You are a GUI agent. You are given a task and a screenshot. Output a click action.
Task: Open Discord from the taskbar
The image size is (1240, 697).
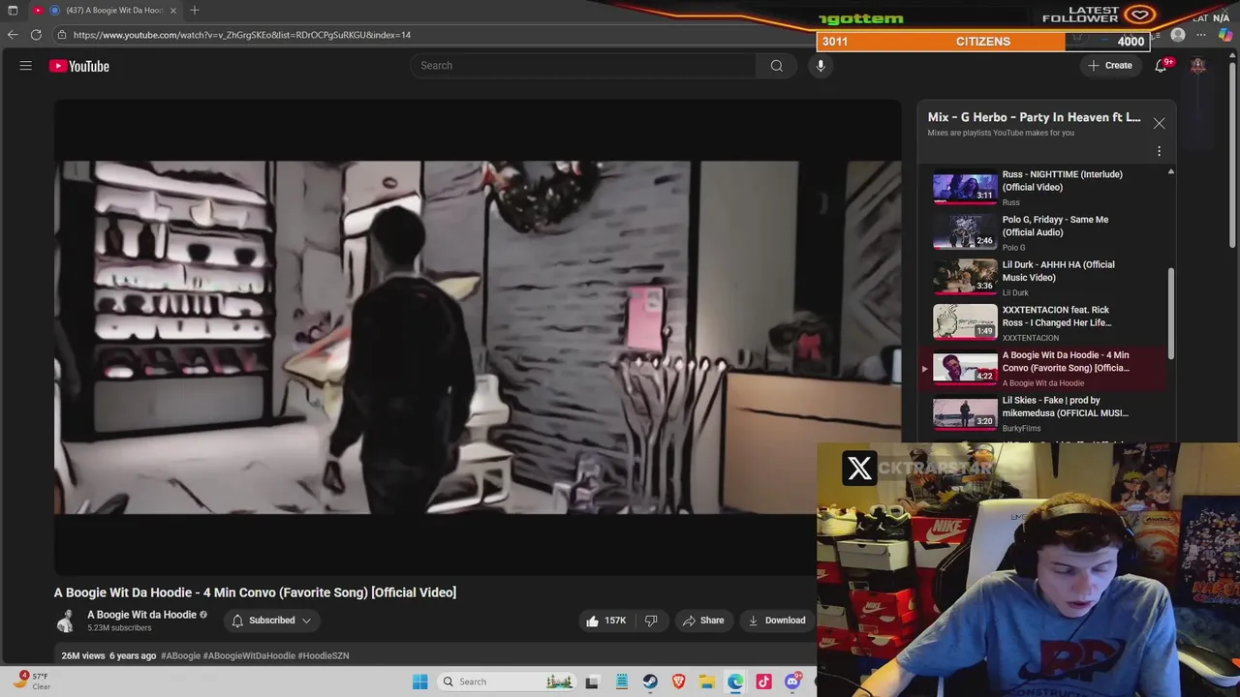[793, 682]
